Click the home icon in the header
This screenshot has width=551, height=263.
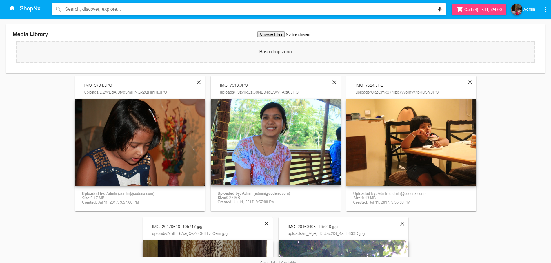click(12, 8)
